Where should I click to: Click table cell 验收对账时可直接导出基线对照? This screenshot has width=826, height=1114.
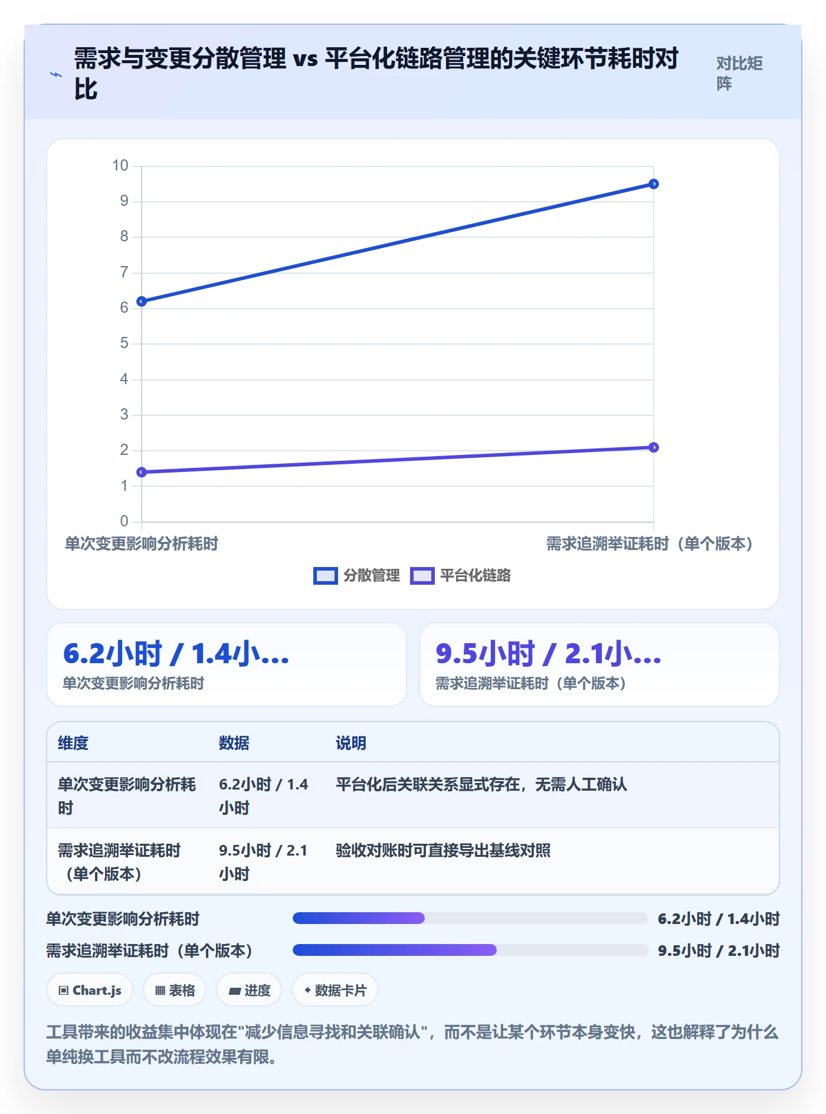pyautogui.click(x=443, y=850)
